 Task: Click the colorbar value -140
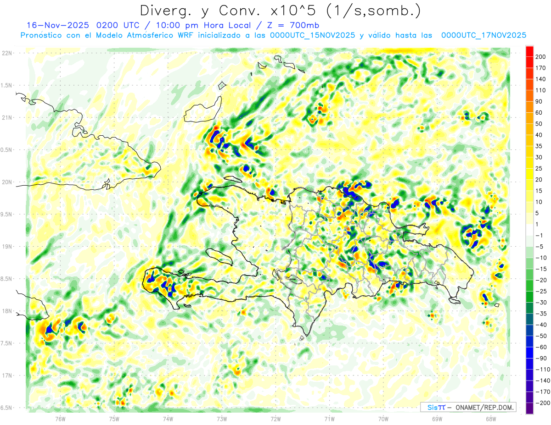click(543, 381)
